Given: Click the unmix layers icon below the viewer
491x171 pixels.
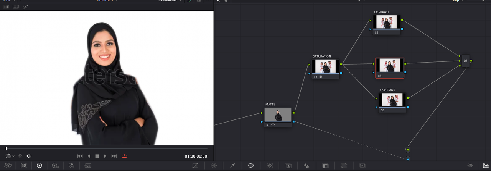Looking at the screenshot, I should tap(20, 156).
